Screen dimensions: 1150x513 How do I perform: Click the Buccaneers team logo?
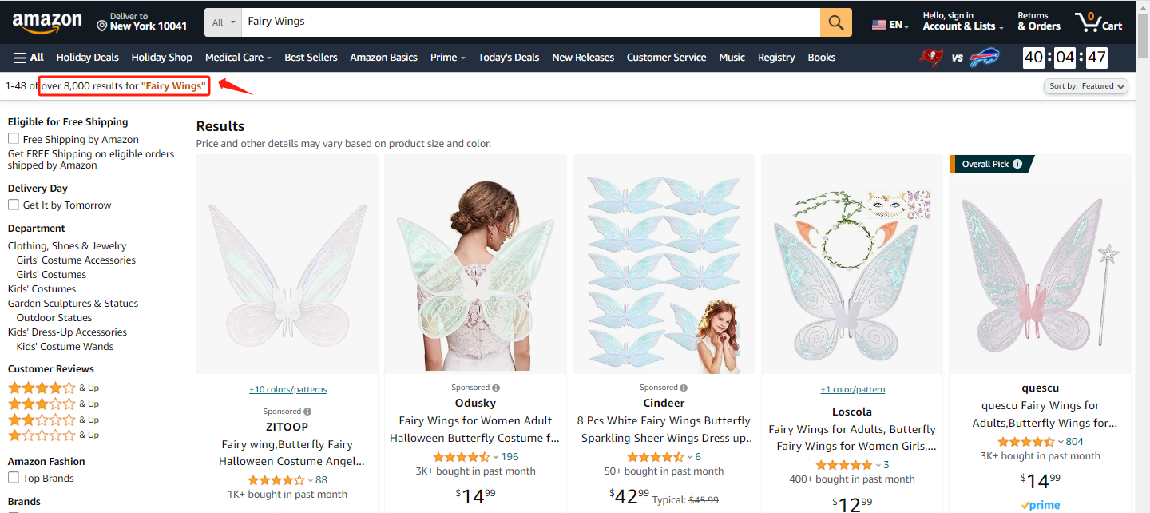929,58
